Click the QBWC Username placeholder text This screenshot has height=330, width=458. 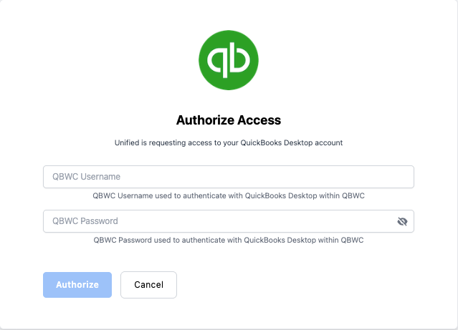click(86, 177)
